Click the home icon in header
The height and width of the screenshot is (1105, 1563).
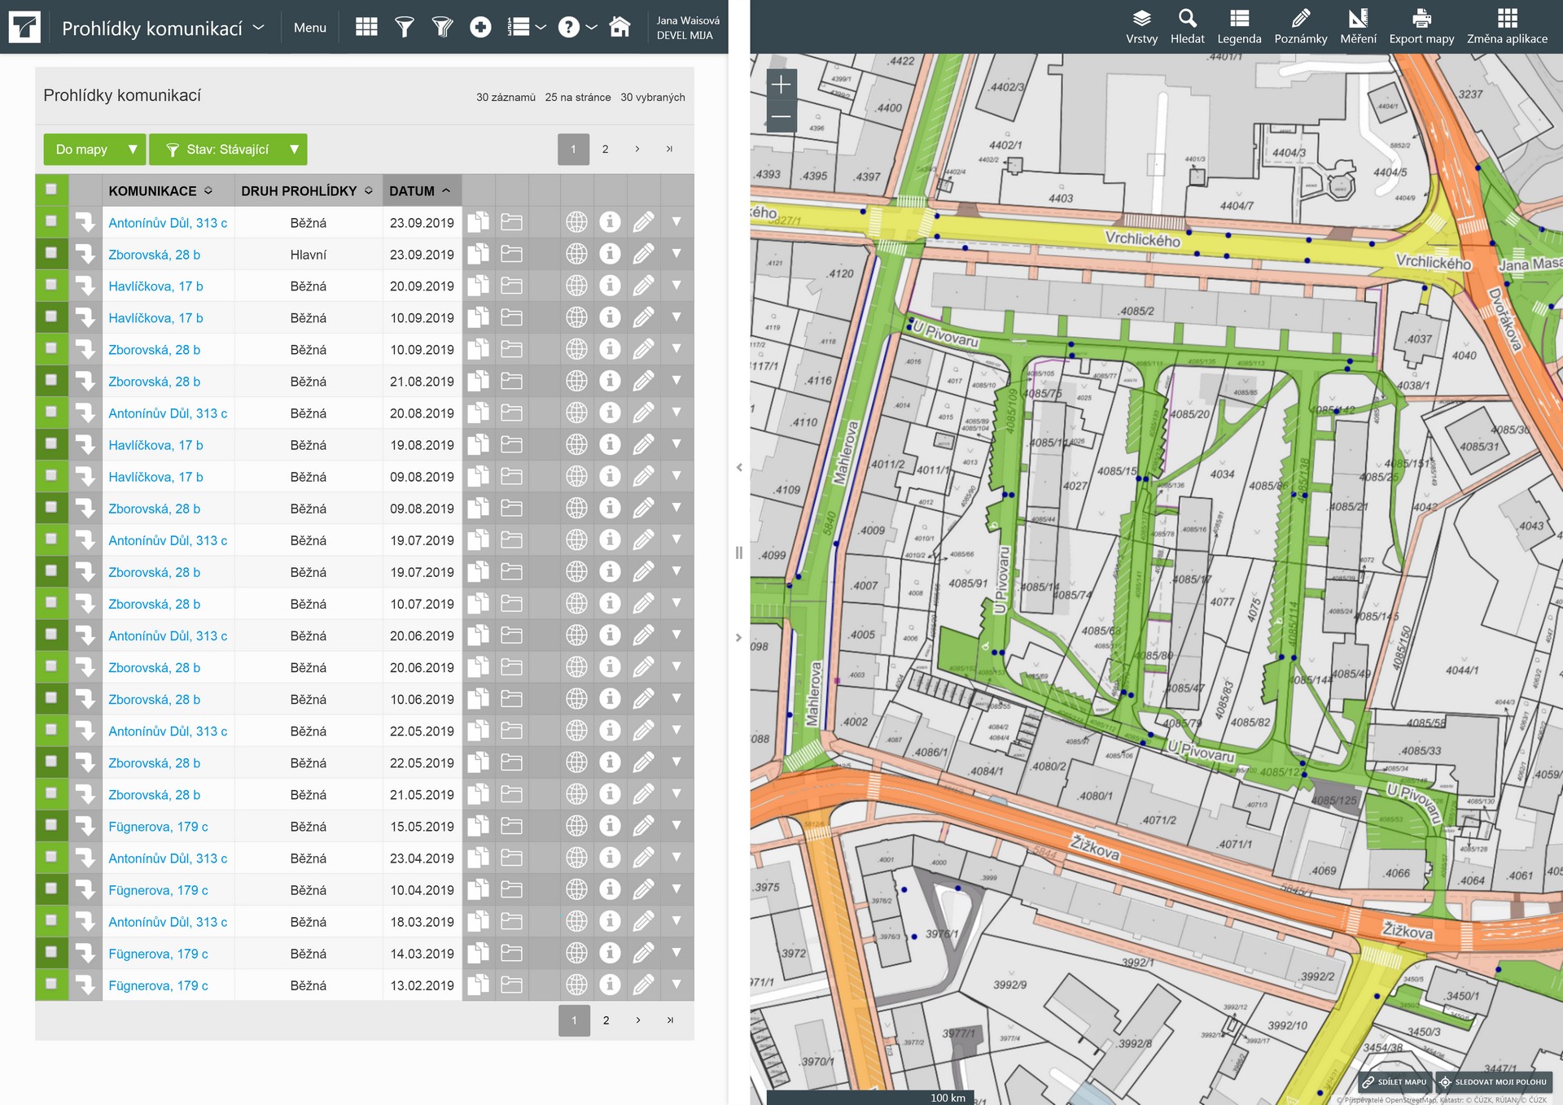click(x=620, y=27)
